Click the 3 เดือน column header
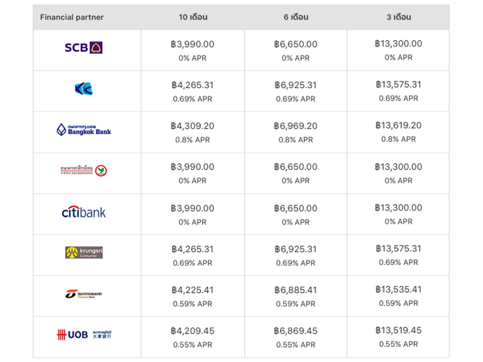 point(398,17)
